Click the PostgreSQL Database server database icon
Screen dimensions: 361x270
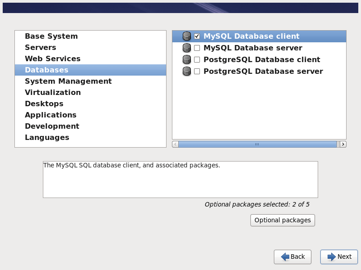[187, 72]
